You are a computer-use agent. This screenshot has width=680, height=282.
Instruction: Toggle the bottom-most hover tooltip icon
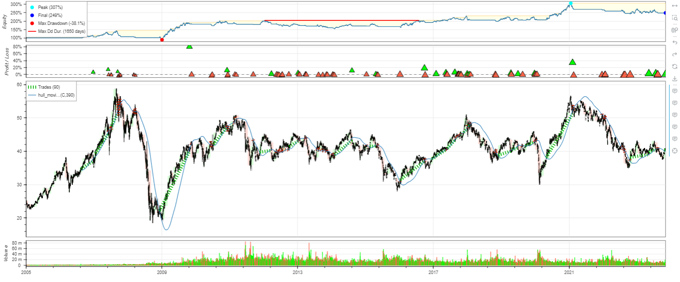coord(675,139)
